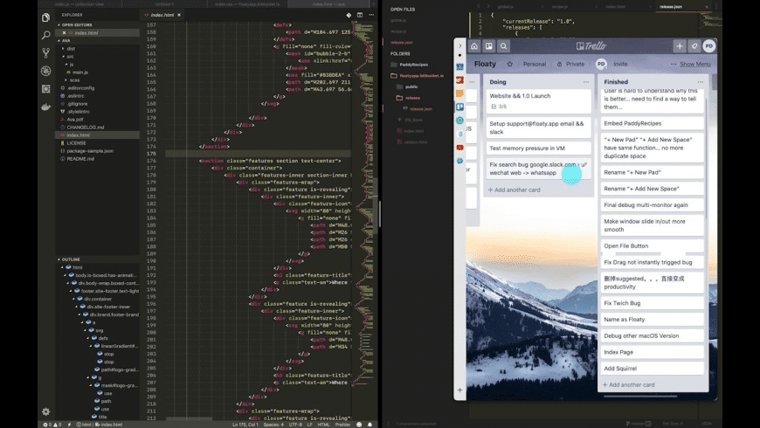This screenshot has width=760, height=428.
Task: Click the Manage gear icon
Action: tap(46, 411)
